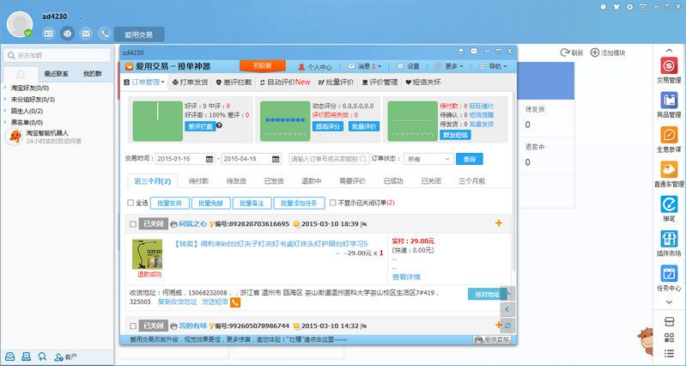Click help question mark next to 差评拦截
686x366 pixels.
click(x=219, y=125)
